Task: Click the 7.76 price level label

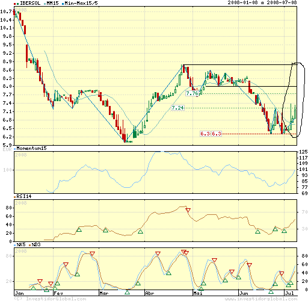Action: tap(192, 93)
